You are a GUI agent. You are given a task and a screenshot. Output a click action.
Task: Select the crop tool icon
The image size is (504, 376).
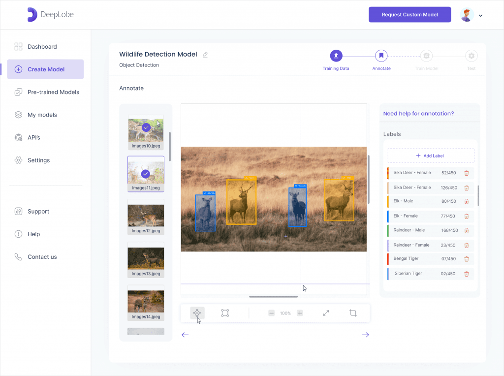[x=353, y=313]
